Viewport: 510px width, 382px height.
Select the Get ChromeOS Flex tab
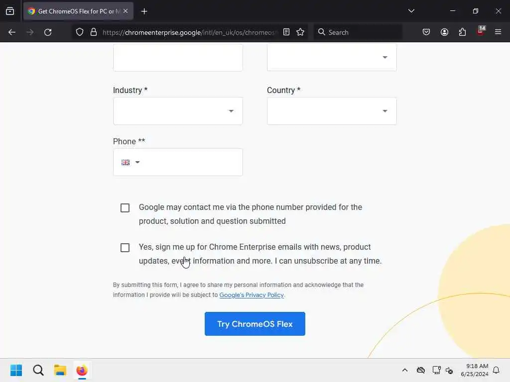point(78,11)
